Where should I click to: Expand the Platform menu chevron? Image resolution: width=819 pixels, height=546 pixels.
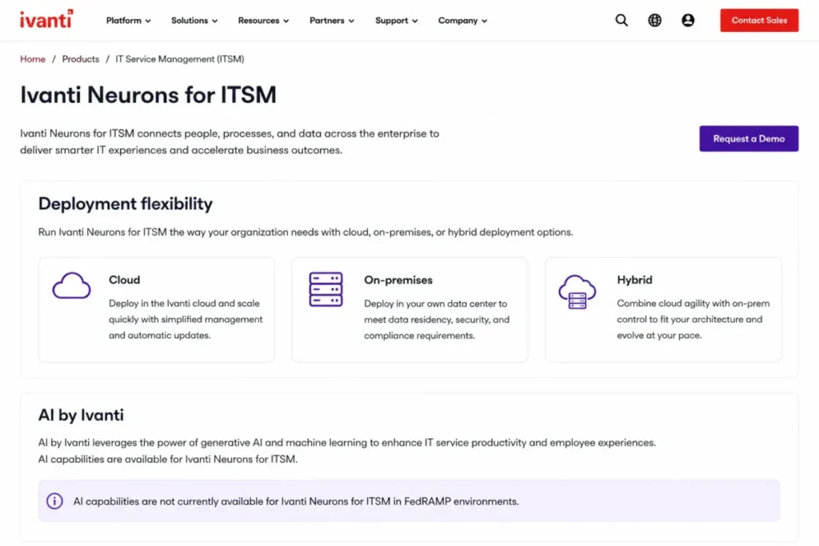click(148, 21)
